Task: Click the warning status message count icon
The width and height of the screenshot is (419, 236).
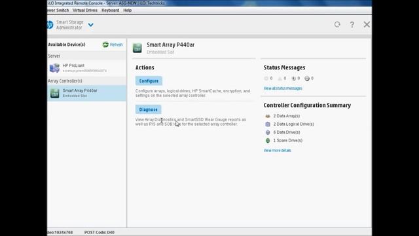Action: (280, 79)
